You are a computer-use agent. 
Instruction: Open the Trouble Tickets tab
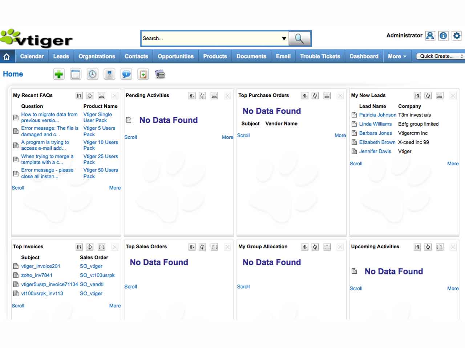click(x=320, y=57)
